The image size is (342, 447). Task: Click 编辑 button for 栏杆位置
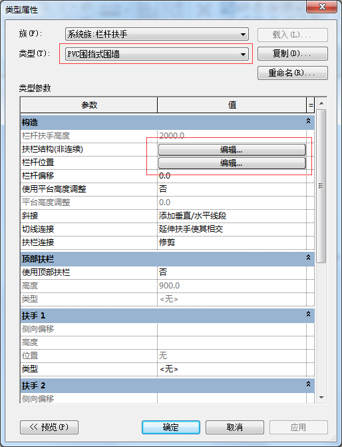pyautogui.click(x=232, y=163)
